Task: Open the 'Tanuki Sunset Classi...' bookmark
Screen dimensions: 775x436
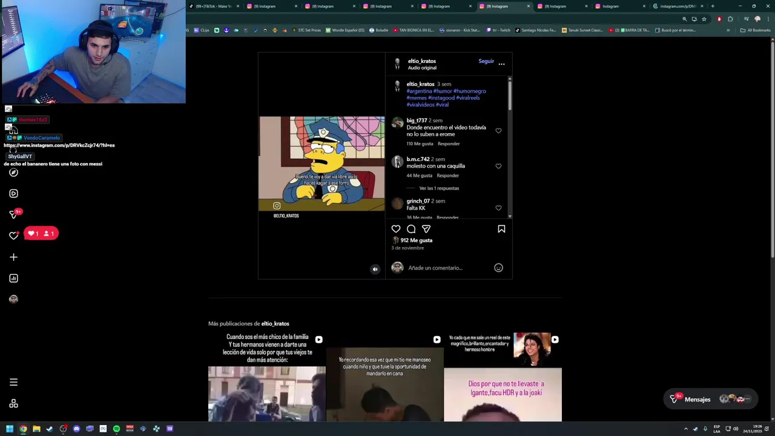Action: click(x=582, y=30)
